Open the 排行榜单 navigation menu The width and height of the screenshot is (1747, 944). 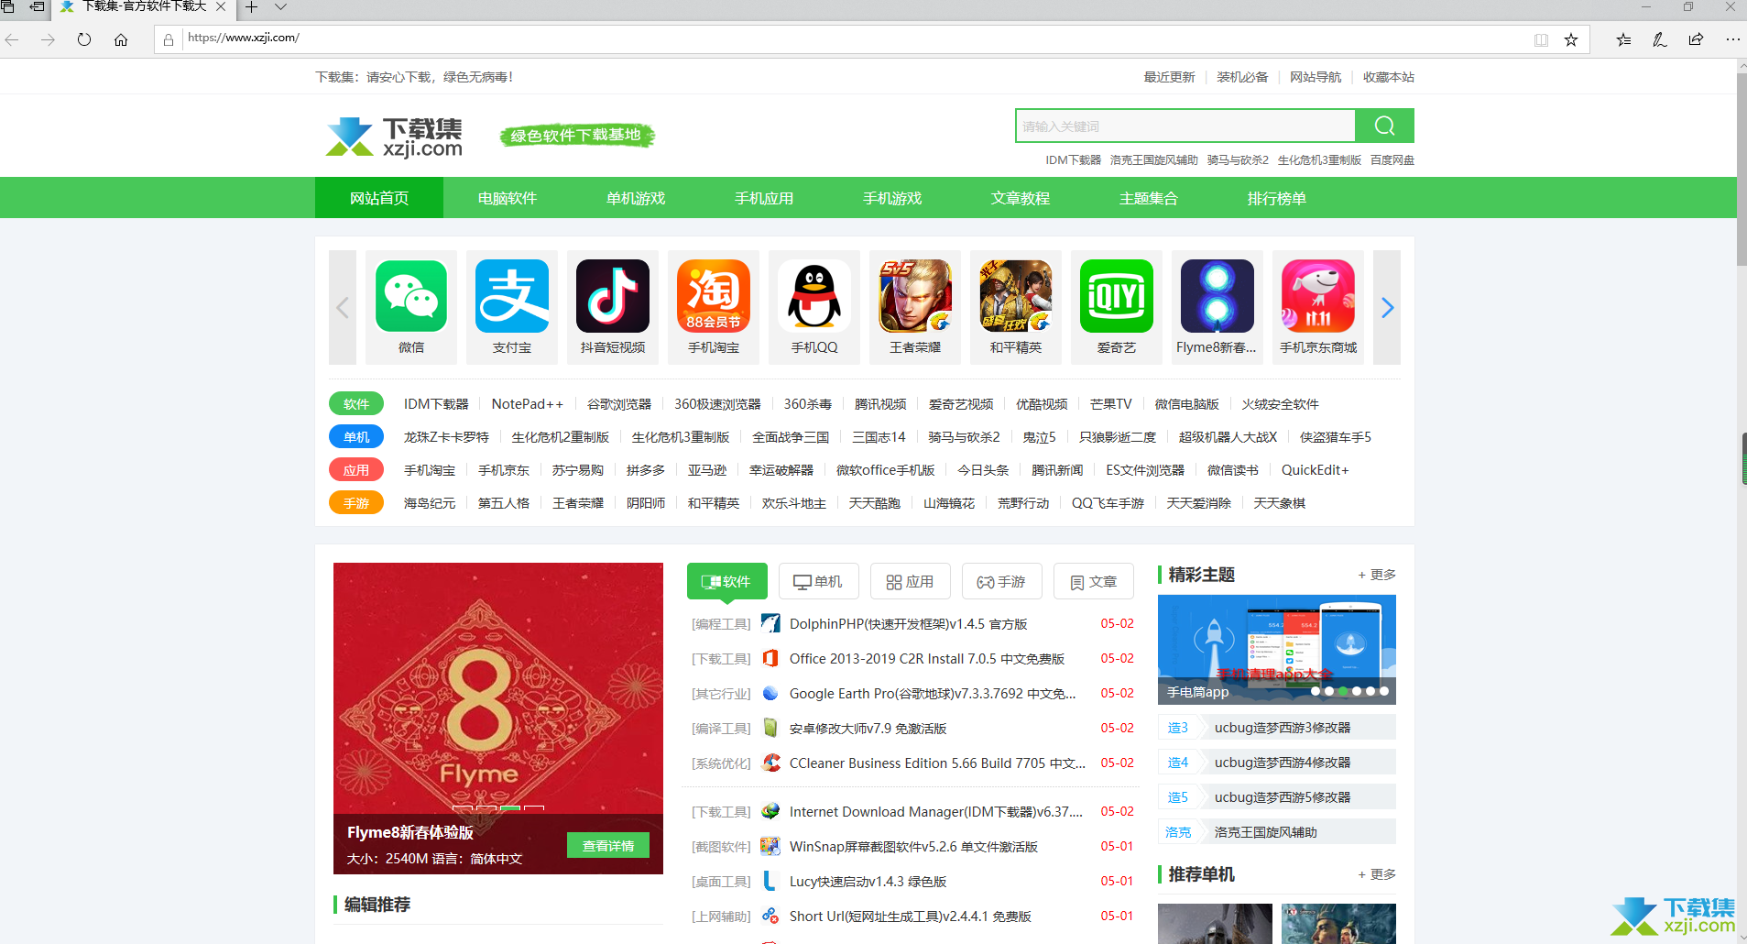click(x=1277, y=198)
